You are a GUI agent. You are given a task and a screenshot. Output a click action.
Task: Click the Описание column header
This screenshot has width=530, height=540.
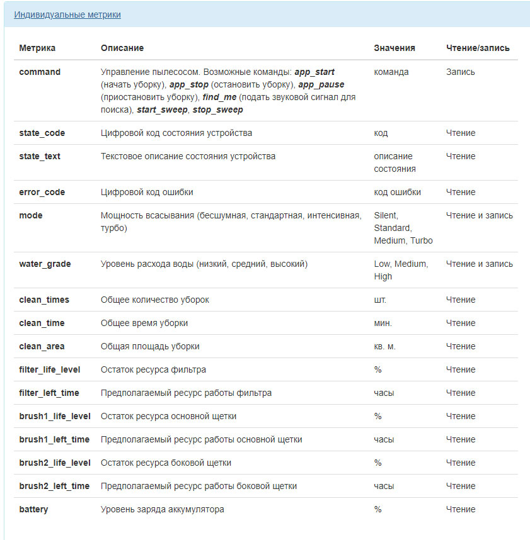tap(122, 48)
